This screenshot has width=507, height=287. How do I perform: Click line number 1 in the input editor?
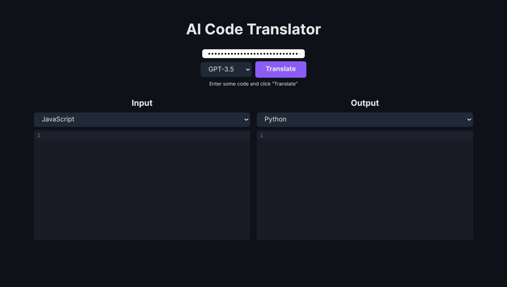[38, 135]
